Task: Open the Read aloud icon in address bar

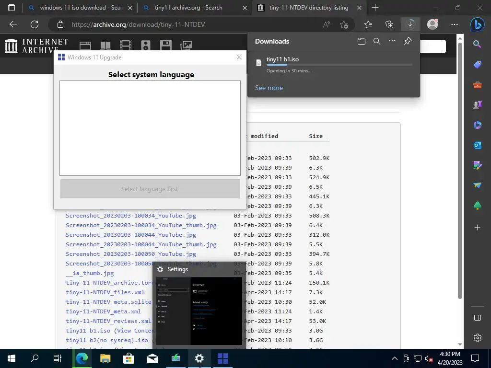Action: (326, 24)
